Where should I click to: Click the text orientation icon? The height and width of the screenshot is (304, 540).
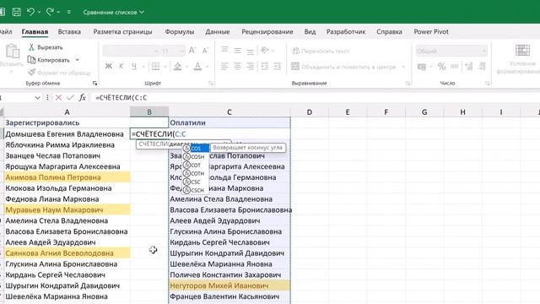pos(264,51)
